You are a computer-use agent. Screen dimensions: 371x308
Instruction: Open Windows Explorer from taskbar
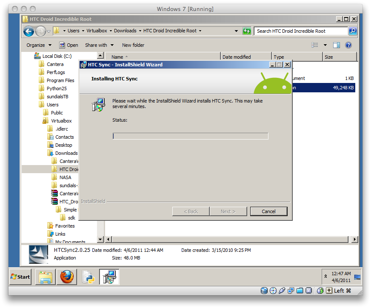(x=46, y=277)
